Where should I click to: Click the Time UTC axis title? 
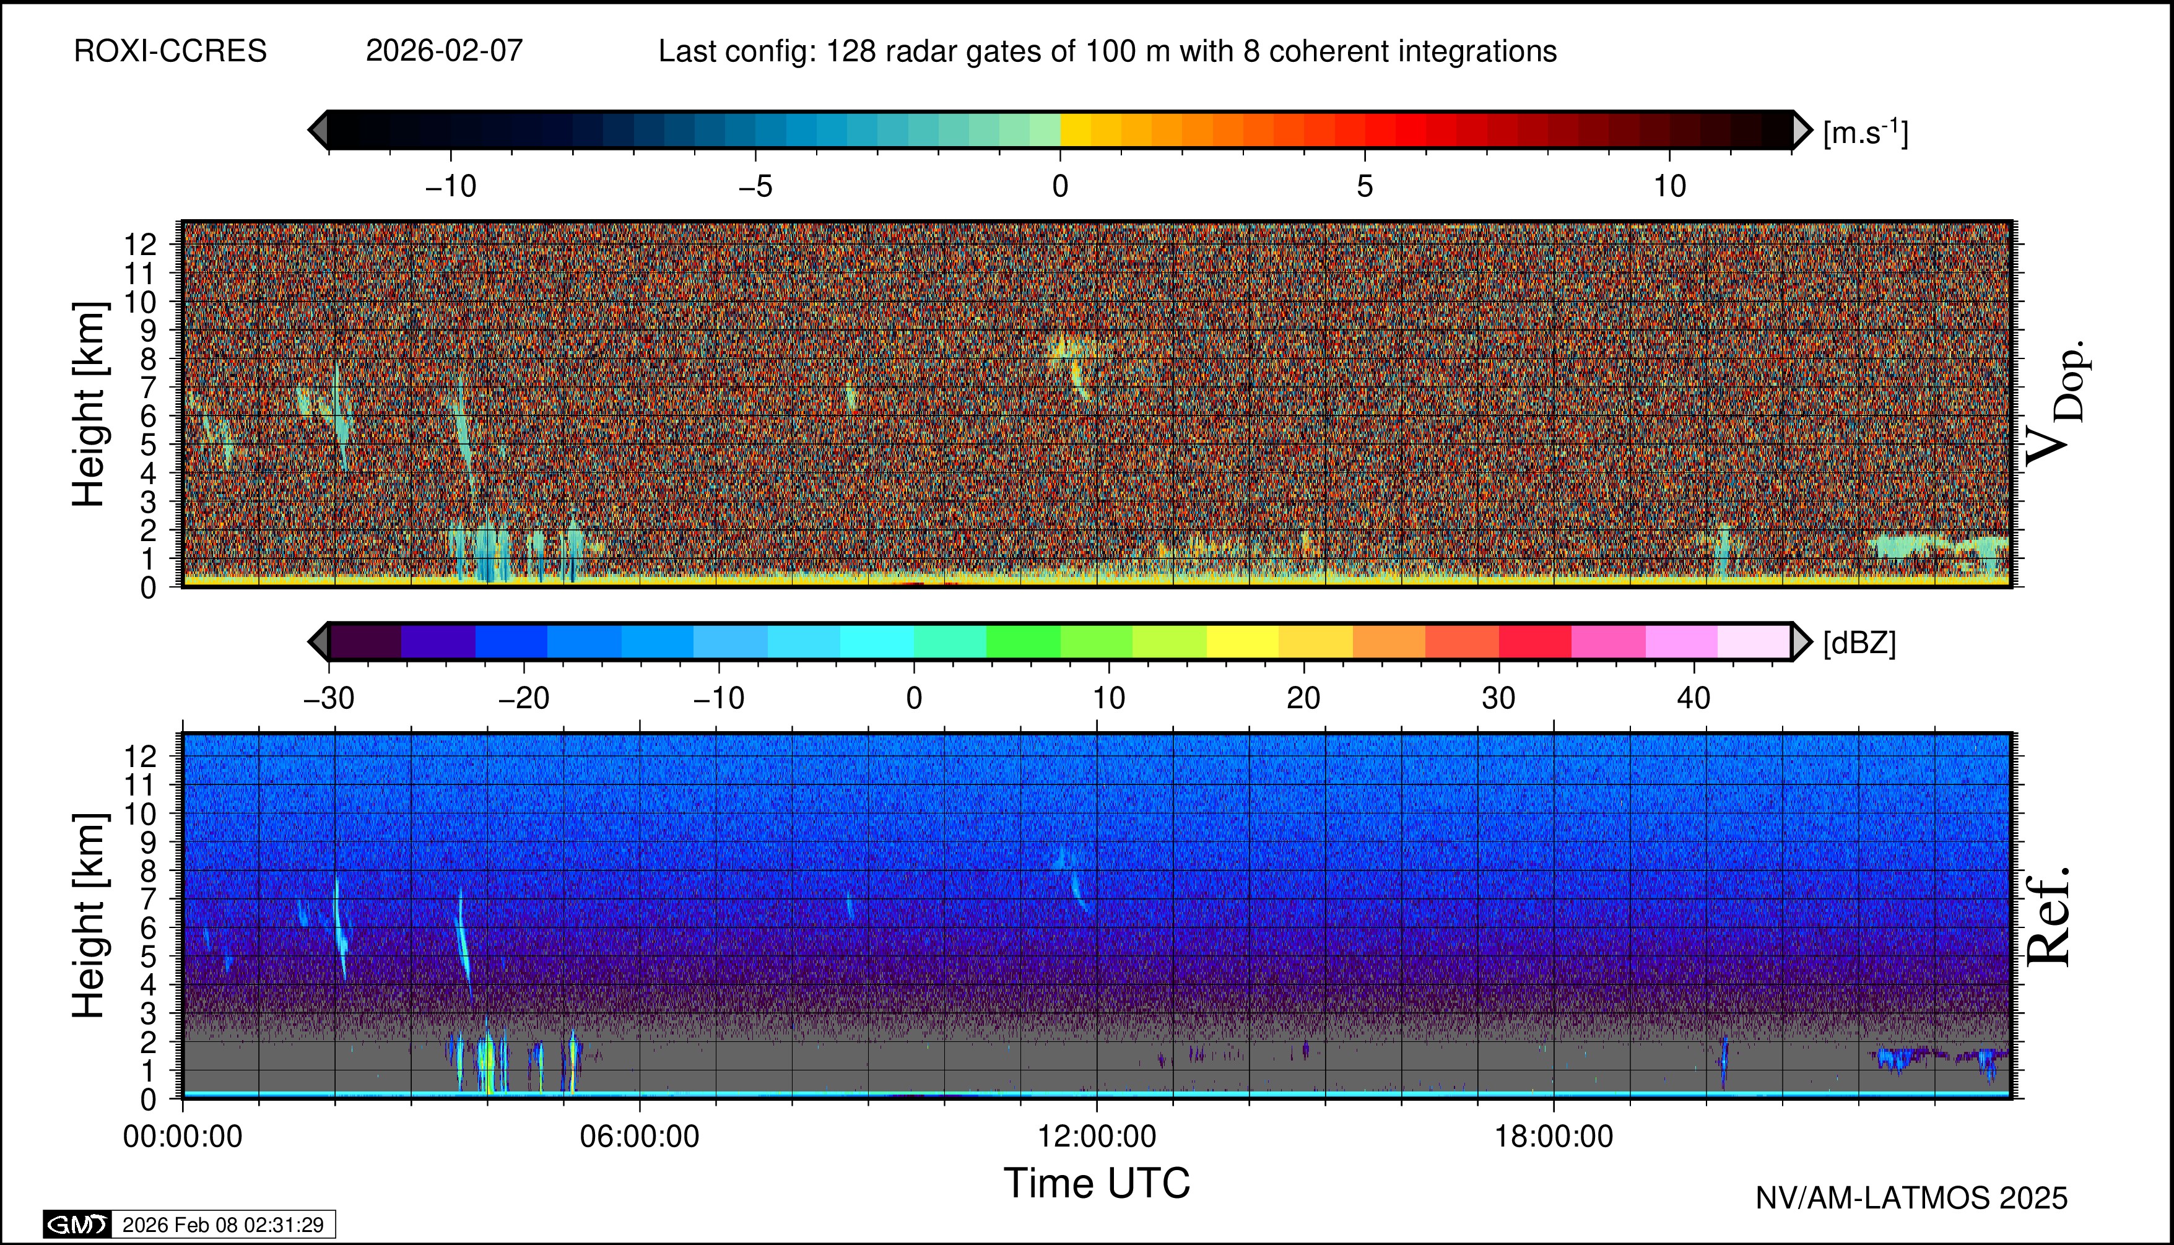[x=1097, y=1184]
